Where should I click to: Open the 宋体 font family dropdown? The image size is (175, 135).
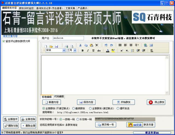pyautogui.click(x=64, y=51)
